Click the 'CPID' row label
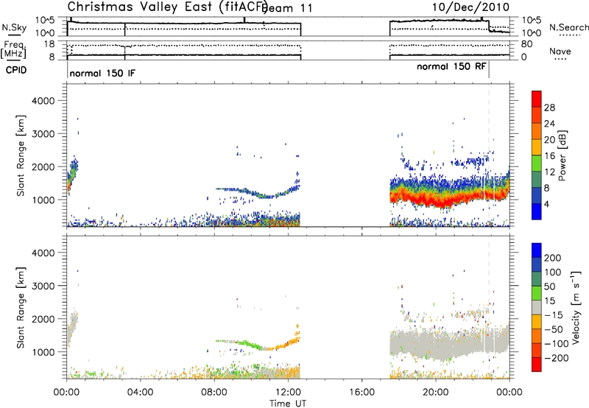The height and width of the screenshot is (408, 589). coord(16,70)
